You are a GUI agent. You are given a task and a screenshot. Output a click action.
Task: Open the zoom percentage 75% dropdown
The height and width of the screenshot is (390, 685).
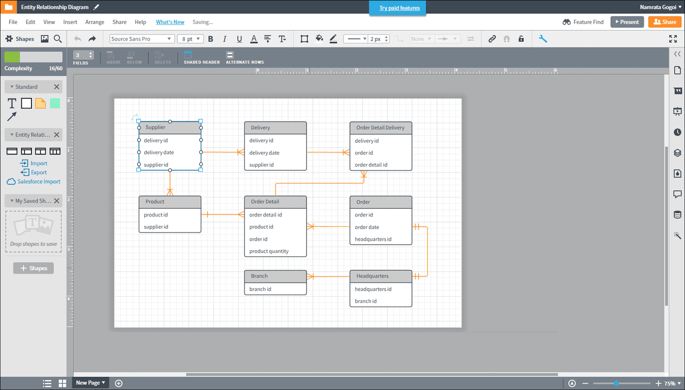672,384
